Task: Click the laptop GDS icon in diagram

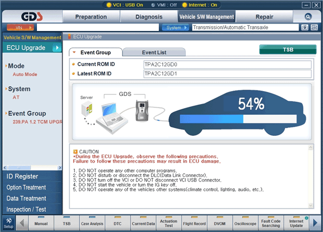Action: (x=112, y=118)
